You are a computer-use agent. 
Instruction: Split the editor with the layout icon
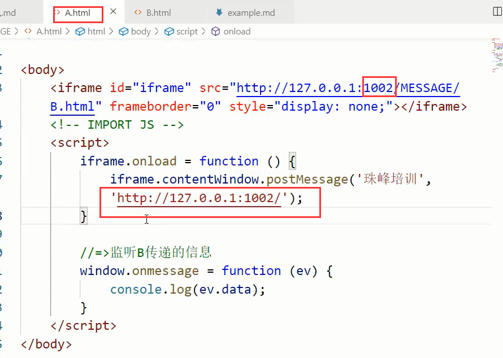(497, 12)
